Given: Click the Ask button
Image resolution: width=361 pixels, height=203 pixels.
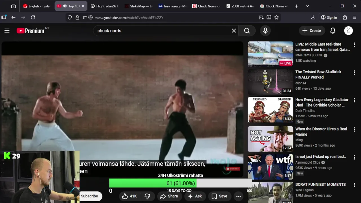Looking at the screenshot, I should [x=195, y=196].
